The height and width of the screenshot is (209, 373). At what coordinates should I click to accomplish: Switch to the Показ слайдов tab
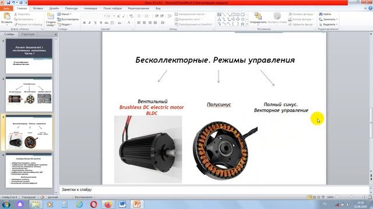coord(112,8)
